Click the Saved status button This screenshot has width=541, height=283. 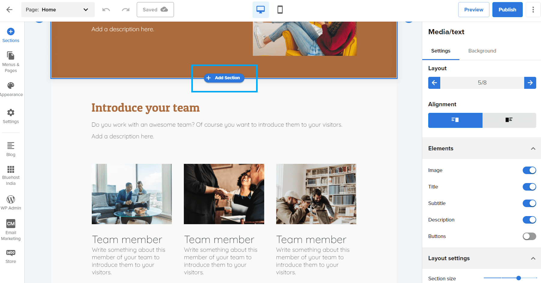click(x=155, y=10)
